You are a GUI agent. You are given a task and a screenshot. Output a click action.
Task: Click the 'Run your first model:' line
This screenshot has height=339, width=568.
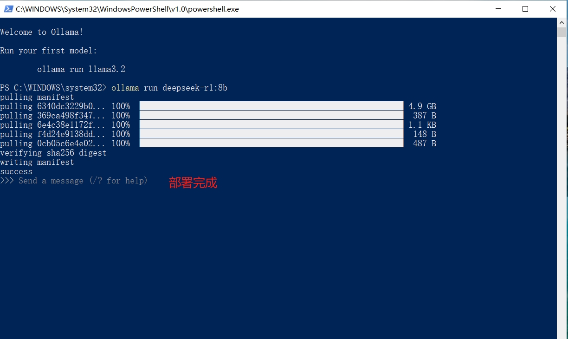pos(49,51)
